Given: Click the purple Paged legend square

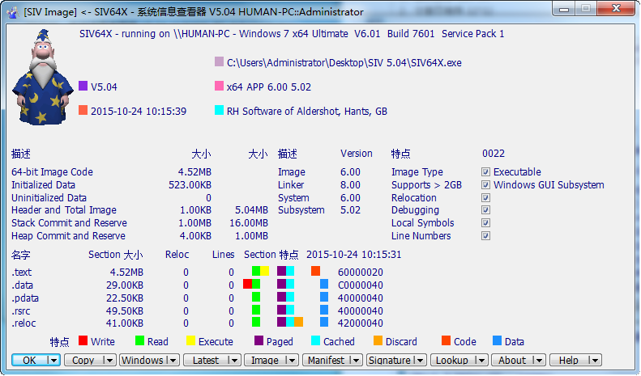Looking at the screenshot, I should pos(259,341).
